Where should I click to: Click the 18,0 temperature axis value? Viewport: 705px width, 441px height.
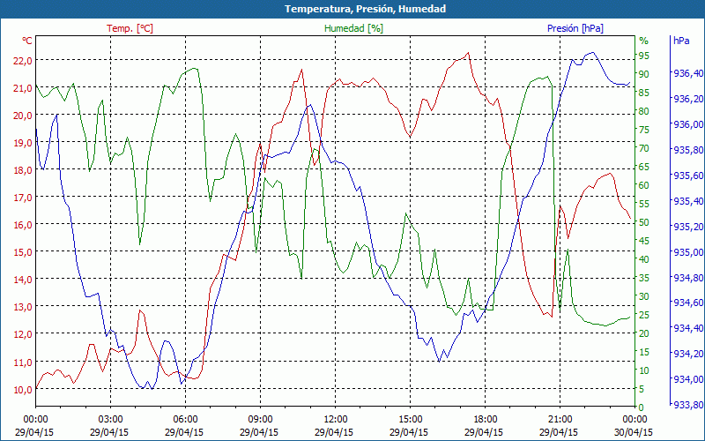click(22, 170)
